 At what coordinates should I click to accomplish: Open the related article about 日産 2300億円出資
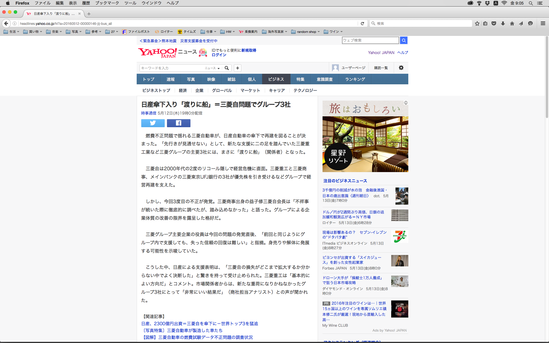[200, 324]
